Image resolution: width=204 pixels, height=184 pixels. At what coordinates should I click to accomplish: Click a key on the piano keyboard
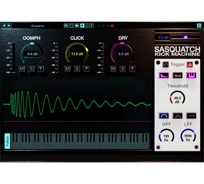[x=80, y=141]
